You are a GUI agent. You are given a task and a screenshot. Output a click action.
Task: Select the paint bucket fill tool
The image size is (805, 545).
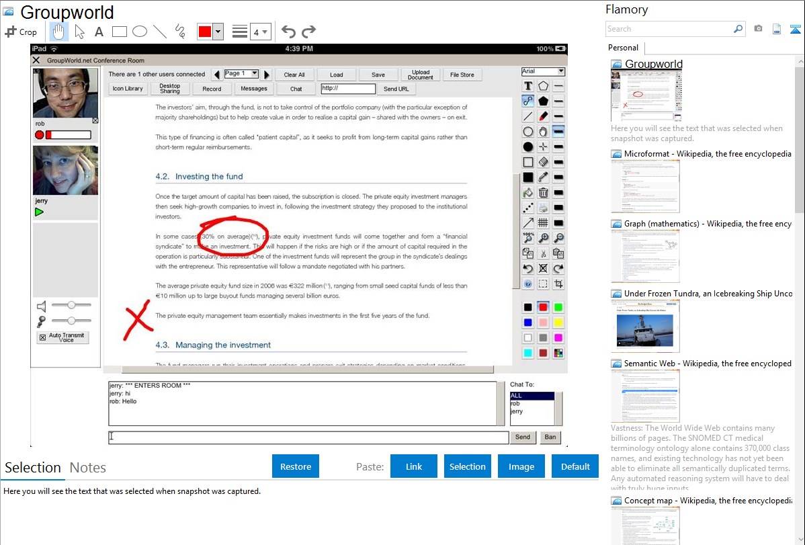pos(528,193)
